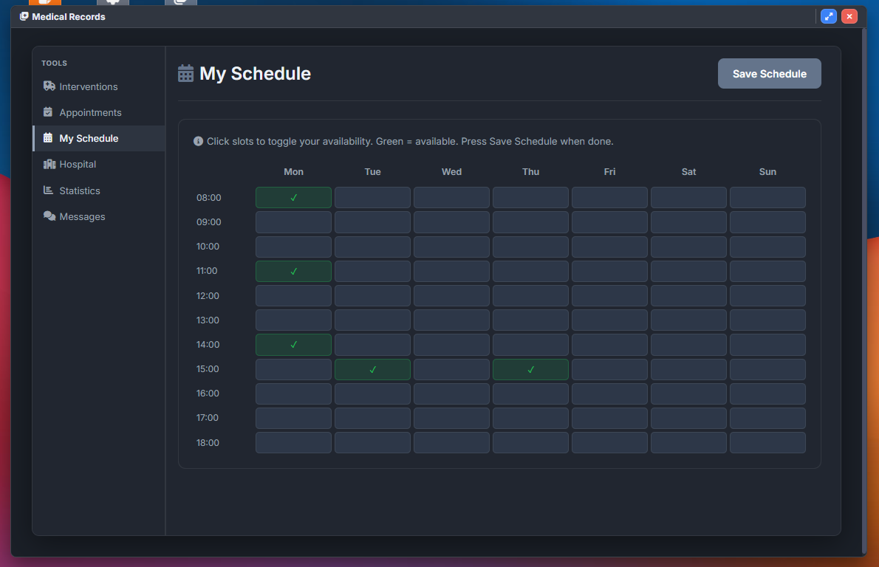The image size is (879, 567).
Task: Open the Messages section
Action: click(99, 216)
